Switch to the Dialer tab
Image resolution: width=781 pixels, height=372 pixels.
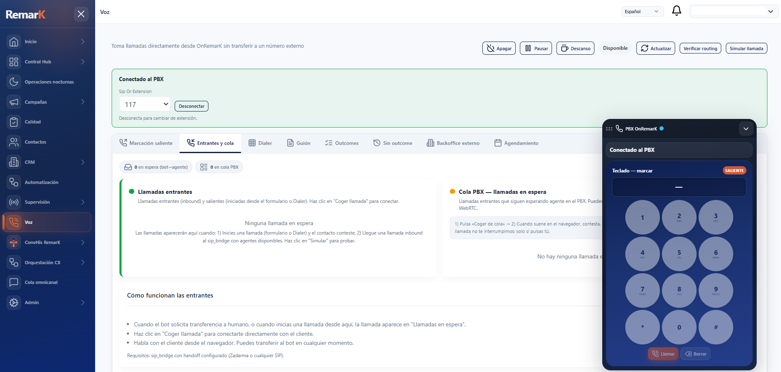click(260, 143)
